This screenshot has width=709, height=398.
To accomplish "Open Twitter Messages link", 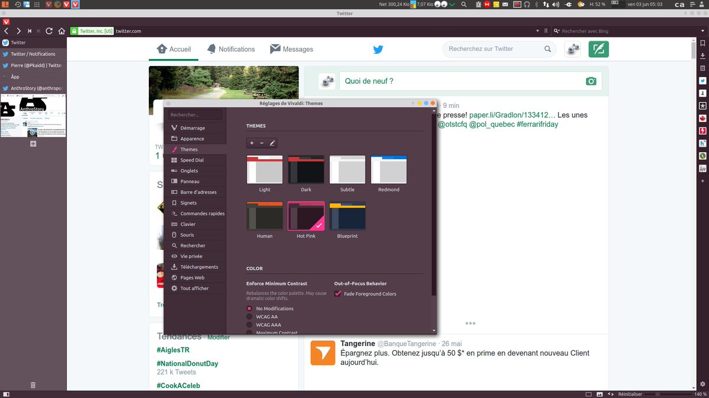I will tap(291, 49).
